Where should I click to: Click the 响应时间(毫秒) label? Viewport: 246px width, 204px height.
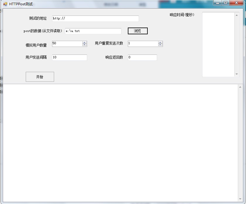(182, 15)
